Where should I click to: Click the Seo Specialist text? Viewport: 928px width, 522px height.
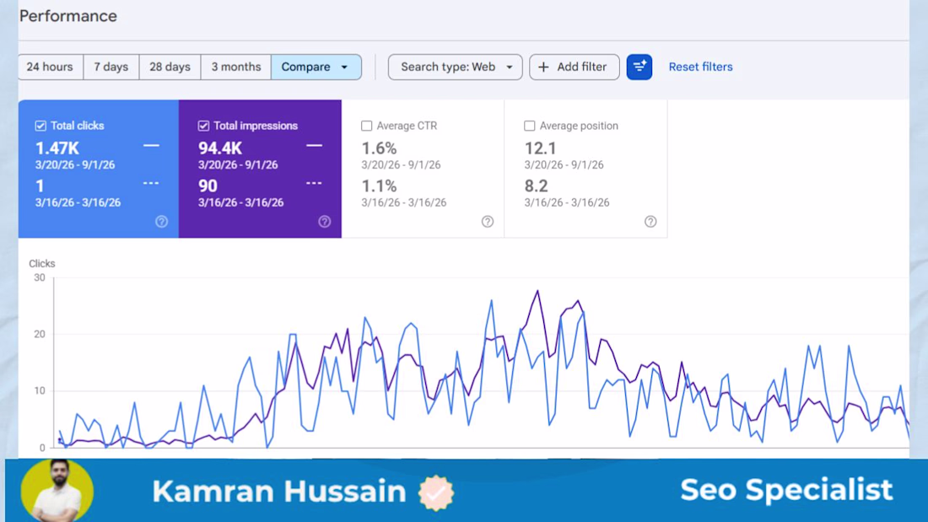coord(786,490)
